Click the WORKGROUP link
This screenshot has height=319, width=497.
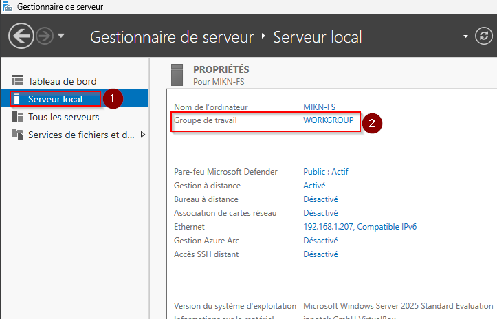(329, 120)
